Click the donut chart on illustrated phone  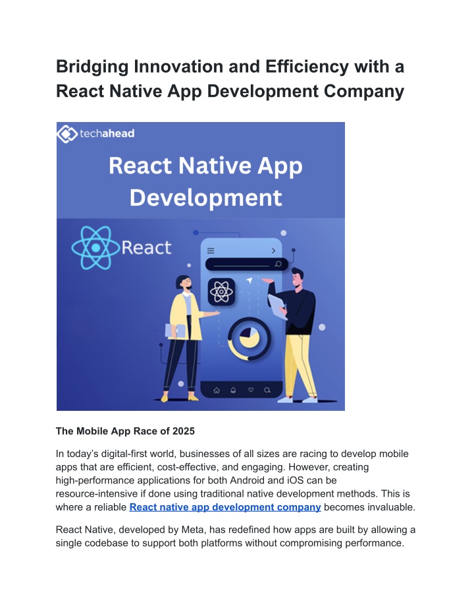click(x=249, y=339)
